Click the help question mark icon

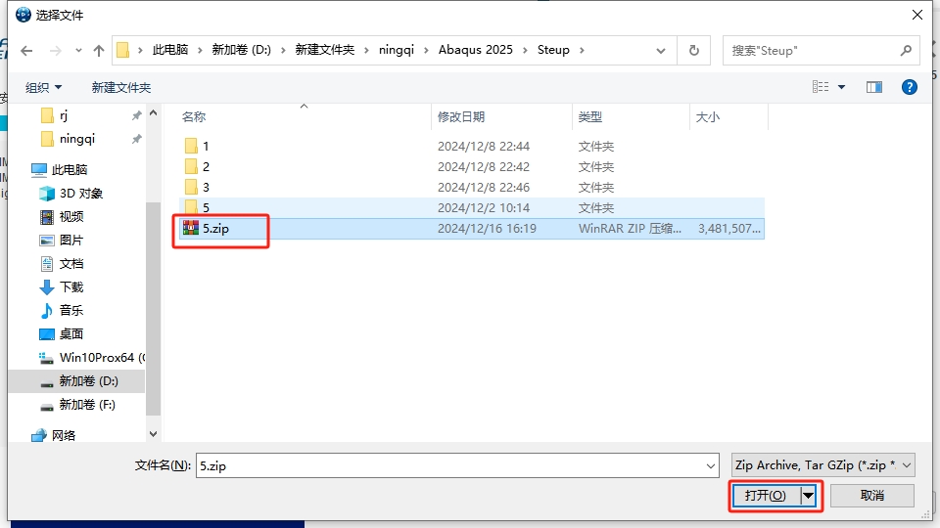tap(909, 87)
